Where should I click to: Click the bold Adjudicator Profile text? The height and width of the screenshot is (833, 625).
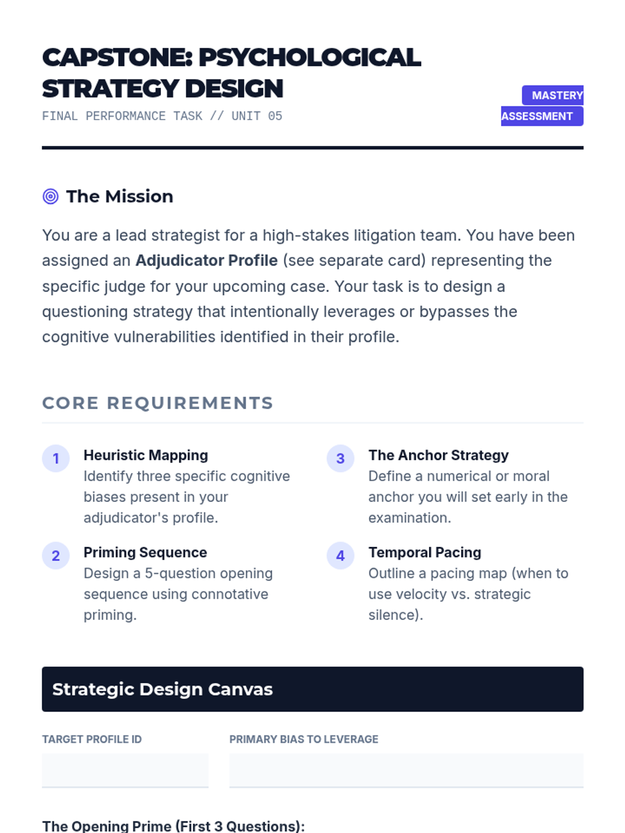[x=206, y=260]
